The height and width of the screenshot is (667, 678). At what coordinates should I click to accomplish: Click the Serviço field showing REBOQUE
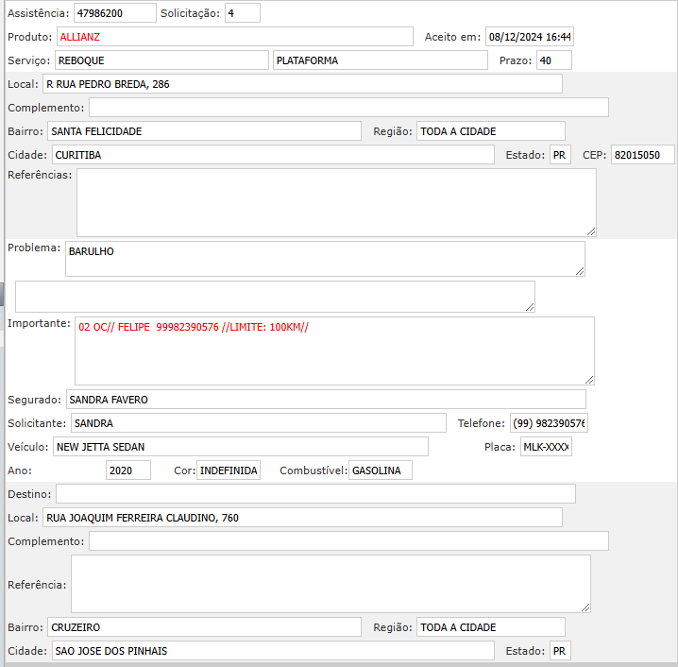161,60
